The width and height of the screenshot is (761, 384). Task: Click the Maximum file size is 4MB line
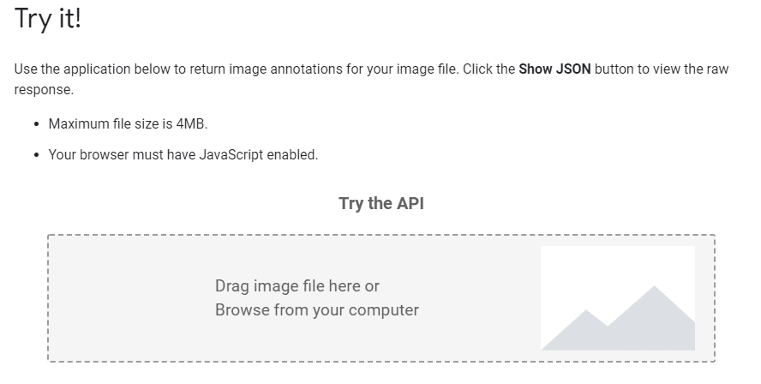pyautogui.click(x=128, y=123)
